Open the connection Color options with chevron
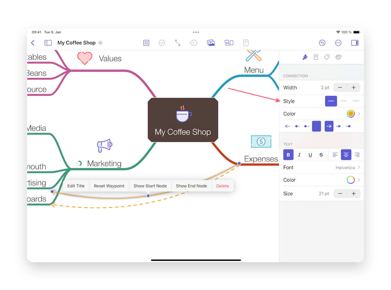This screenshot has height=290, width=391. coord(358,114)
